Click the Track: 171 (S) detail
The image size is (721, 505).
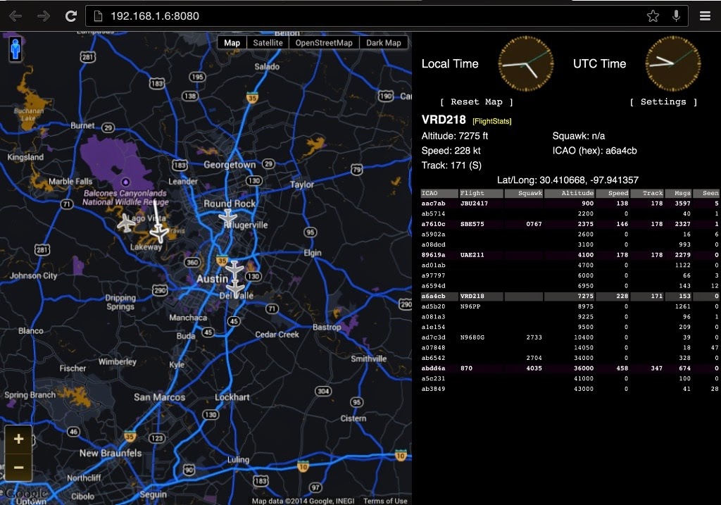(x=451, y=166)
